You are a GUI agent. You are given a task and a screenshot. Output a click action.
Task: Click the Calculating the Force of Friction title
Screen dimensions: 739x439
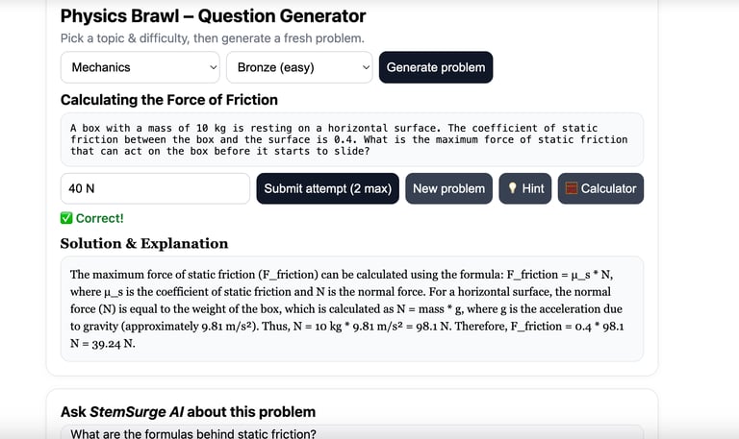[x=169, y=100]
